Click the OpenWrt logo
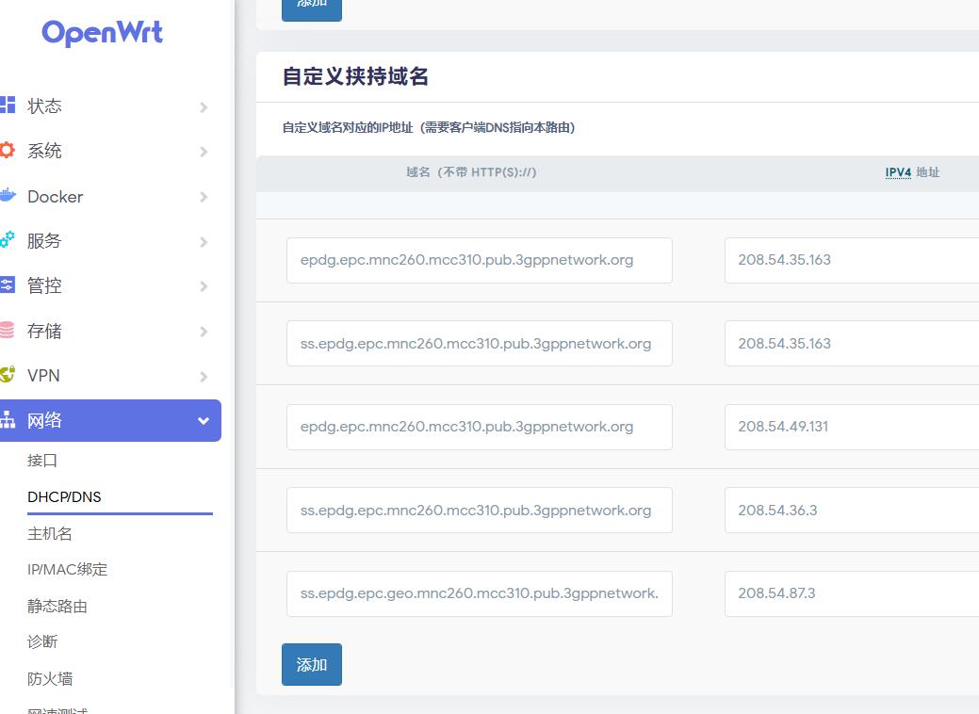This screenshot has width=979, height=714. pyautogui.click(x=102, y=33)
